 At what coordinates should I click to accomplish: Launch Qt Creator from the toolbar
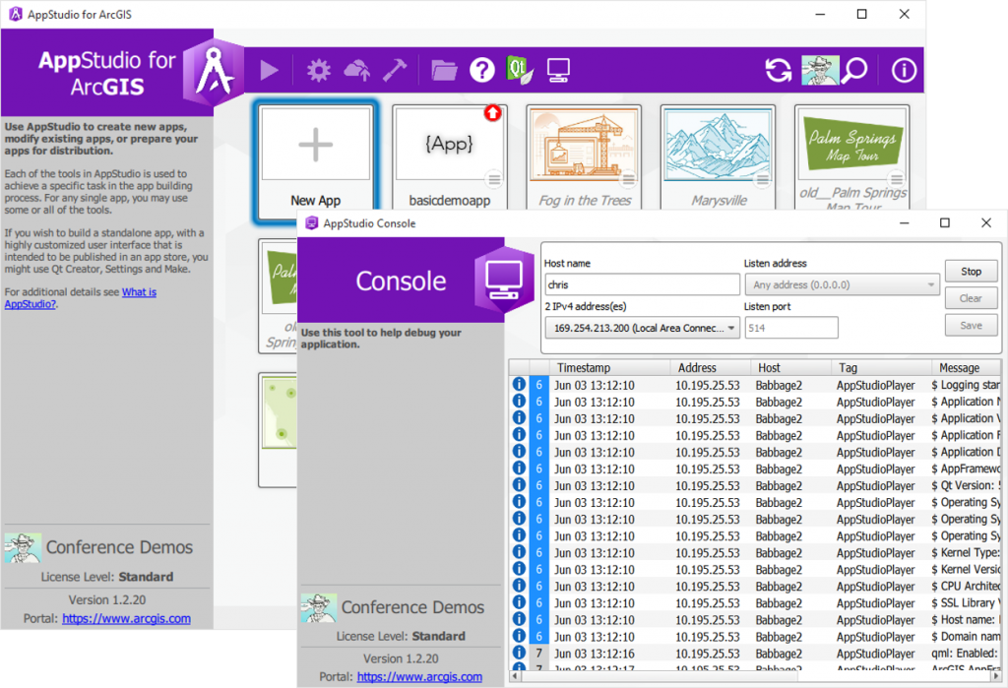pos(520,70)
